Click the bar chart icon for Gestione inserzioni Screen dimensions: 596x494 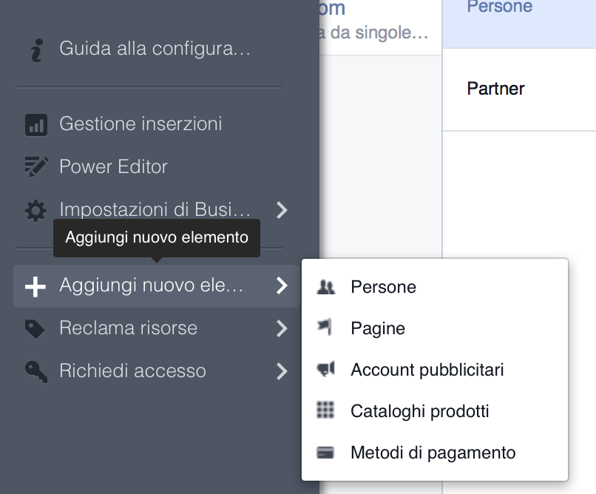[x=35, y=124]
